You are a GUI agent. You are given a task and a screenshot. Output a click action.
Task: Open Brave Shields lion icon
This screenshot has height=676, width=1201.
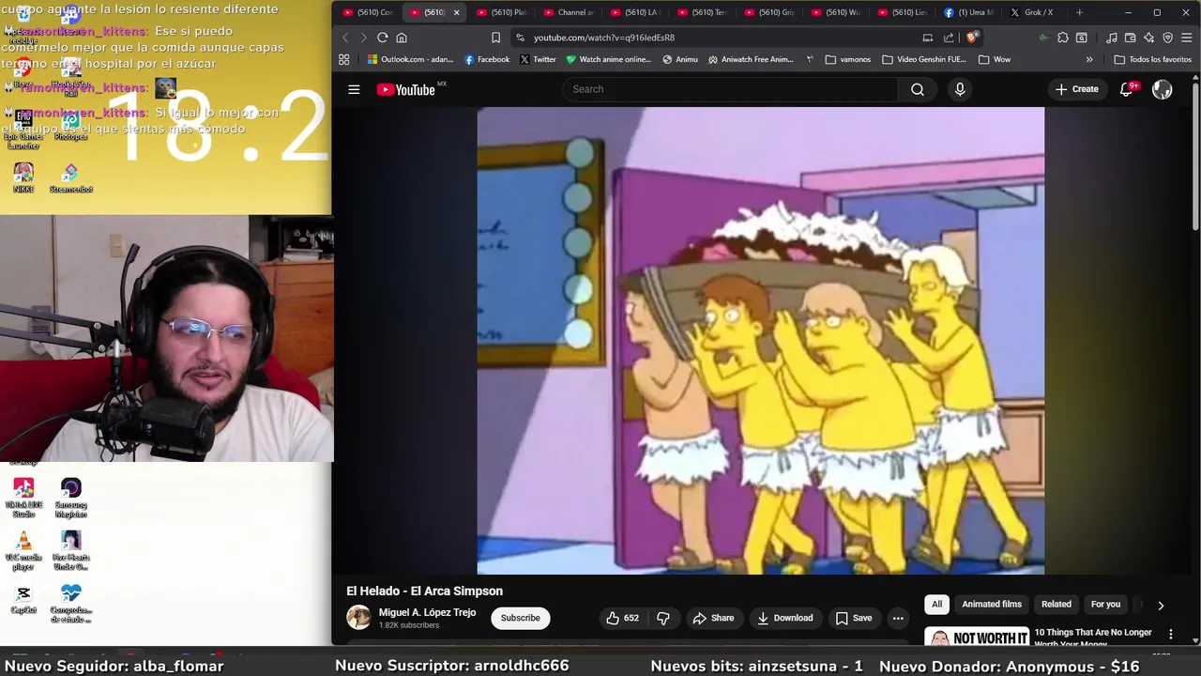point(972,38)
